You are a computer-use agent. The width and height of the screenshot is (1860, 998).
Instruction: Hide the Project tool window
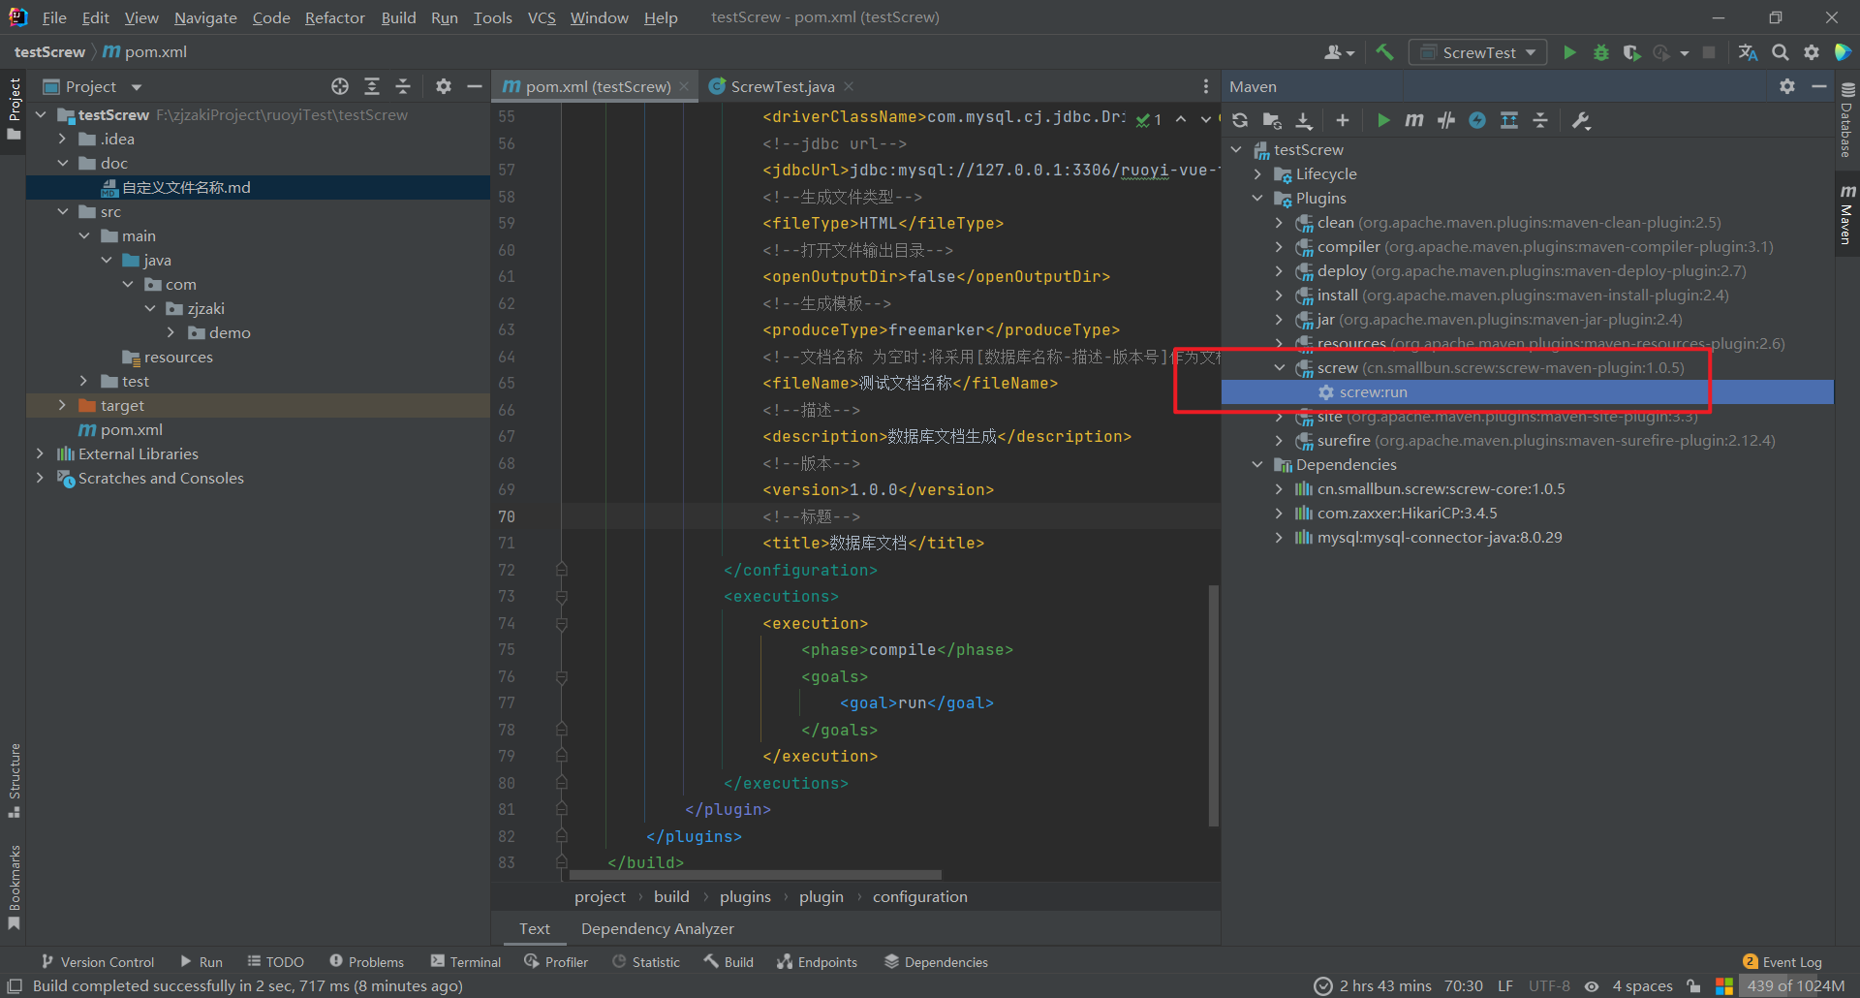coord(475,86)
